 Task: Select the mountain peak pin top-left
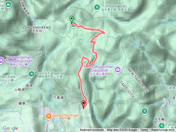8,5
